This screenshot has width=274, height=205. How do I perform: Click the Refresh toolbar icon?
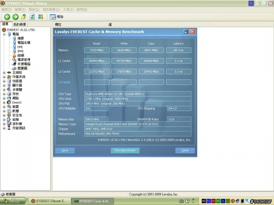pos(32,17)
